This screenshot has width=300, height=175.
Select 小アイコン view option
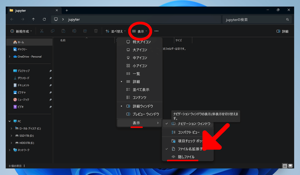[x=139, y=66]
